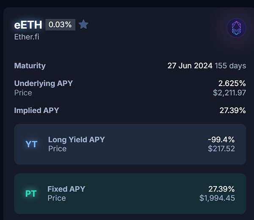Image resolution: width=254 pixels, height=220 pixels.
Task: Click the underlying price $2,211.97
Action: click(229, 92)
